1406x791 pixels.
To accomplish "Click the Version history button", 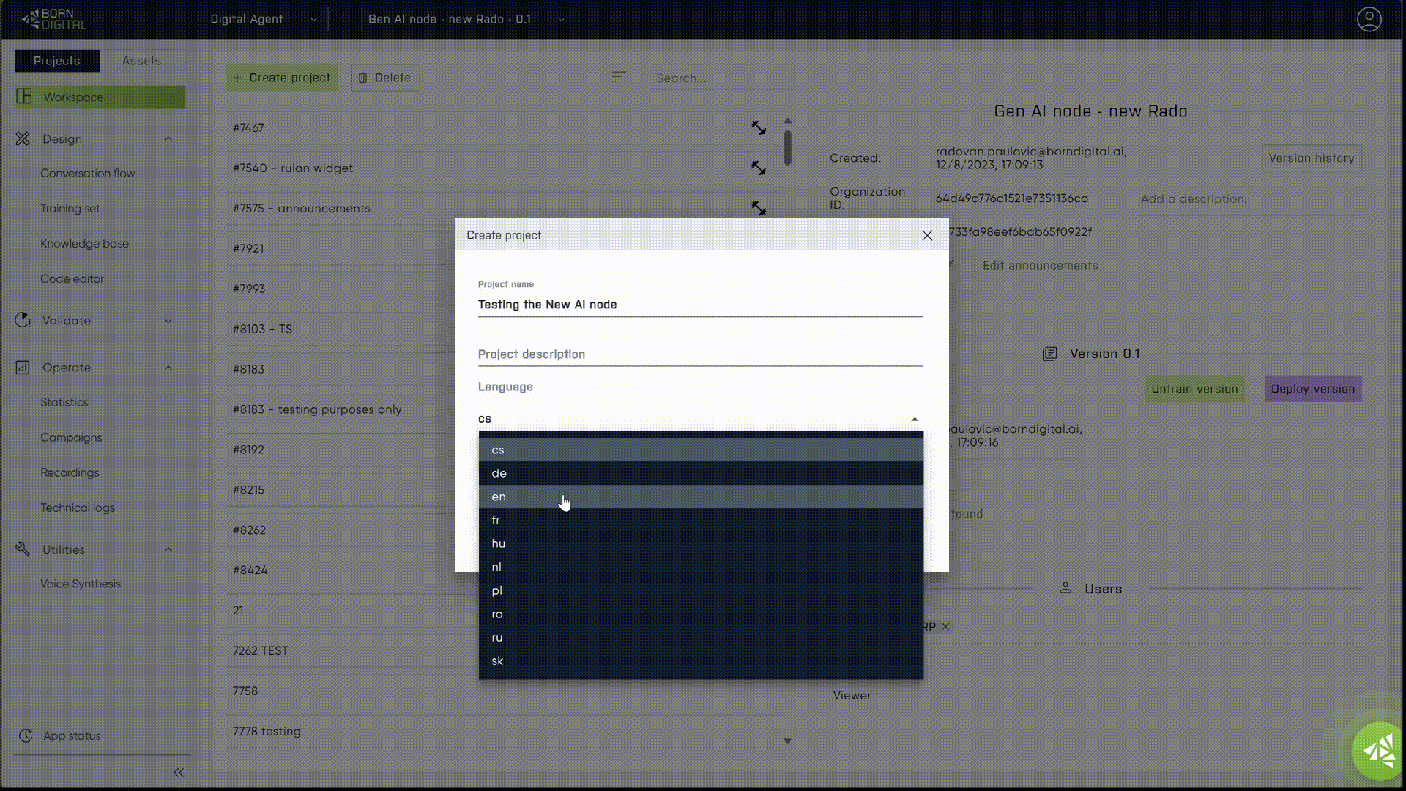I will (x=1311, y=158).
